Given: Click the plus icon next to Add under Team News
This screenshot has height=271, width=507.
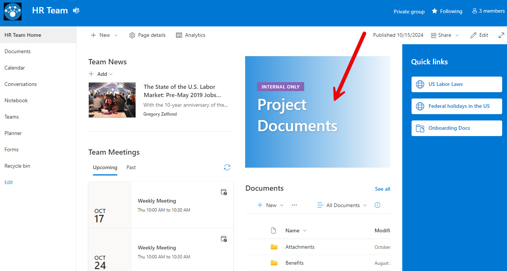Looking at the screenshot, I should click(91, 74).
